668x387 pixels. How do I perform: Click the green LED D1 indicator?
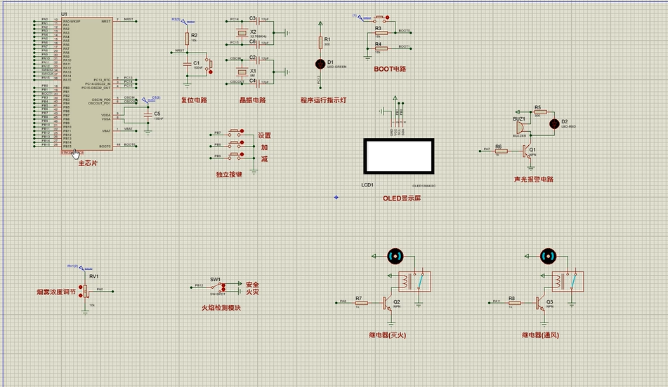[320, 64]
